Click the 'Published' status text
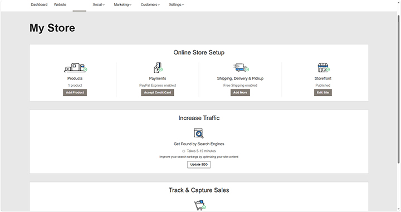Viewport: 401px width, 212px height. point(322,85)
